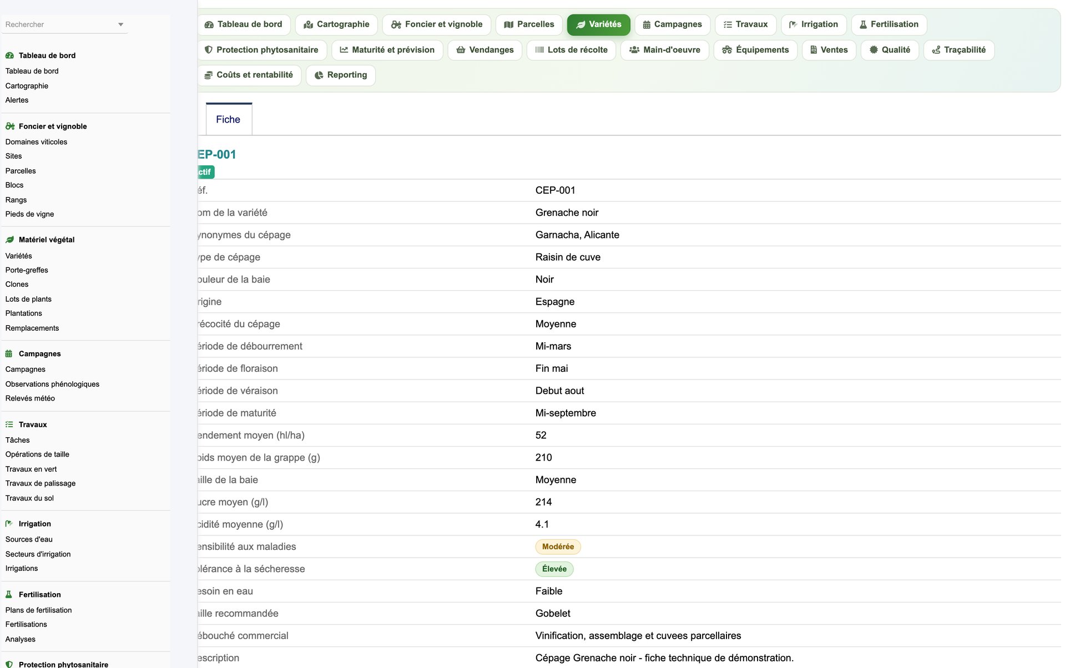
Task: Click the leaf icon on Variétés button
Action: (x=581, y=24)
